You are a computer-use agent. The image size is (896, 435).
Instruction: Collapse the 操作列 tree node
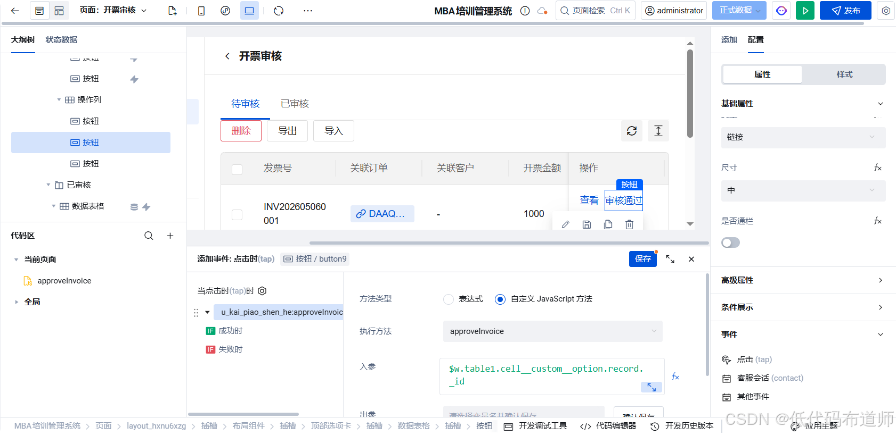pyautogui.click(x=59, y=100)
